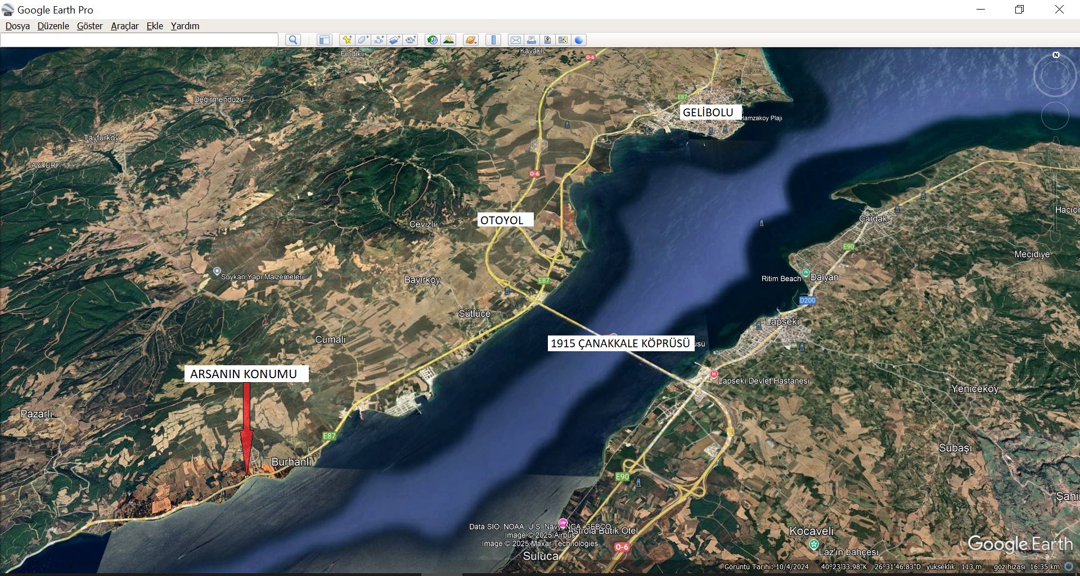Toggle historical imagery clock button
Screen dimensions: 1080x576
(432, 40)
